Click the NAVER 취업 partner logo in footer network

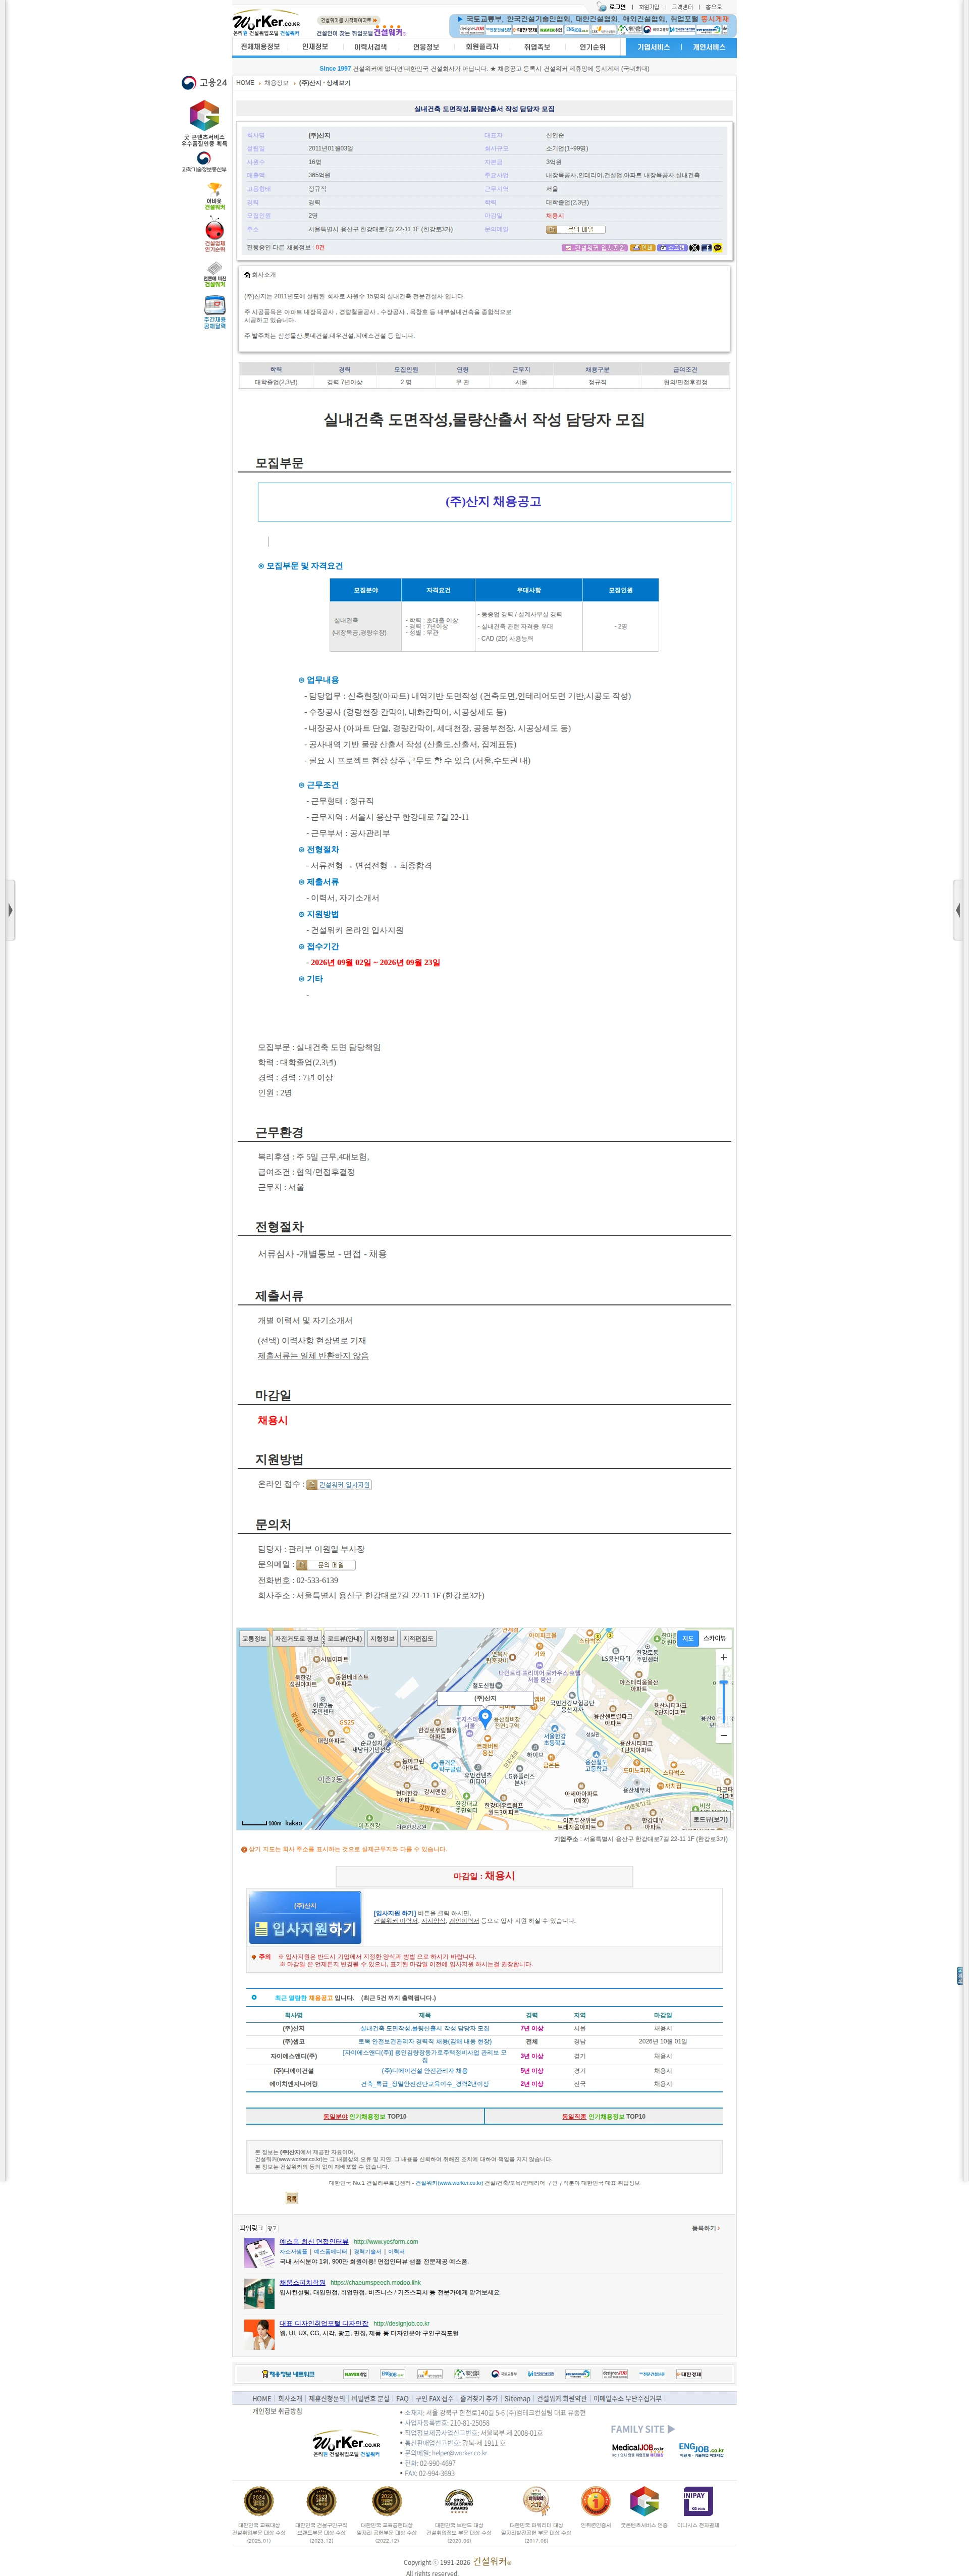click(355, 2373)
